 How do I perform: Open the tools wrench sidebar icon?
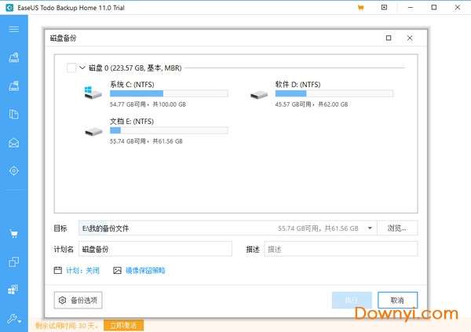14,319
